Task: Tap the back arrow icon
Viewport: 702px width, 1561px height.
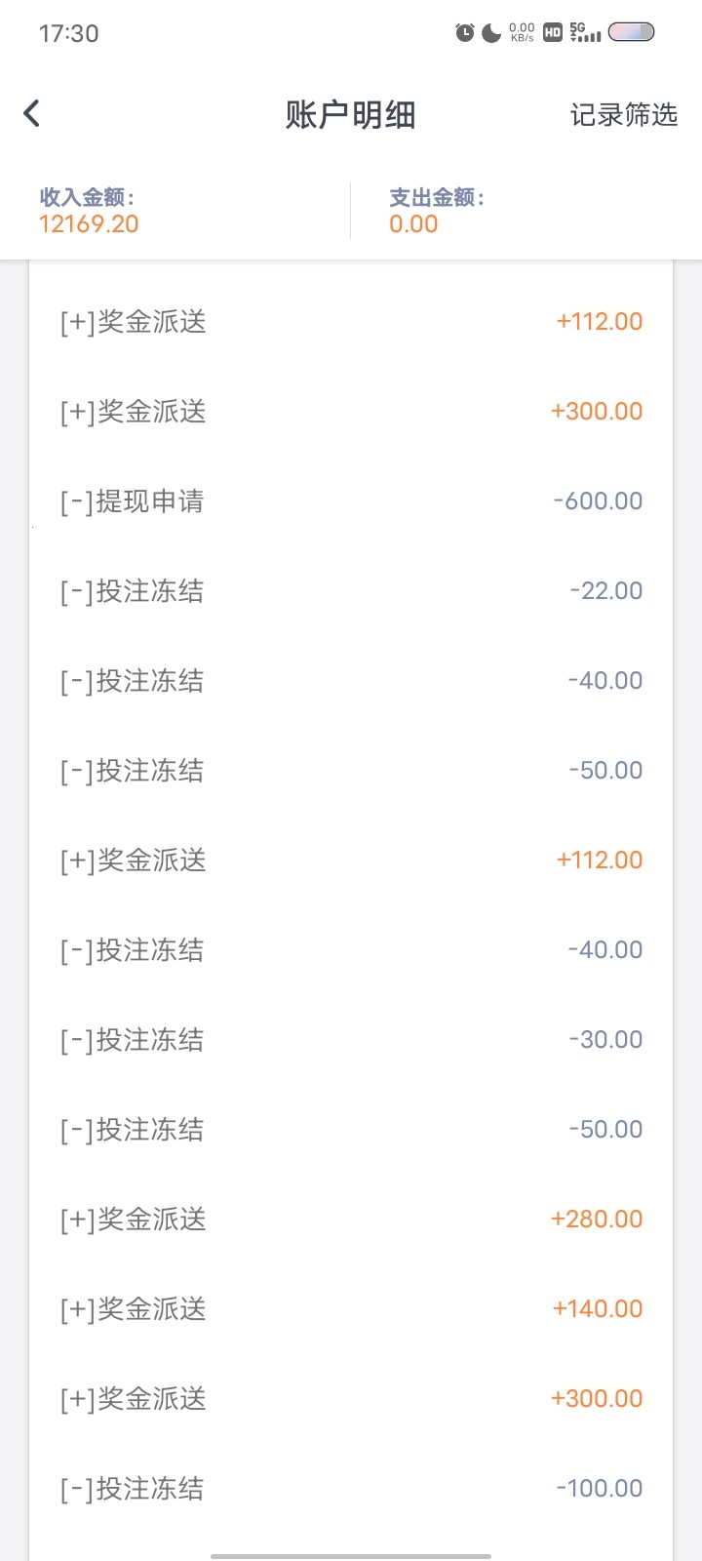Action: click(32, 114)
